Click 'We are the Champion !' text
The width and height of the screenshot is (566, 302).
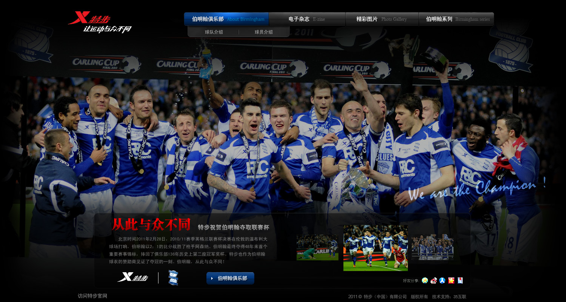coord(477,190)
